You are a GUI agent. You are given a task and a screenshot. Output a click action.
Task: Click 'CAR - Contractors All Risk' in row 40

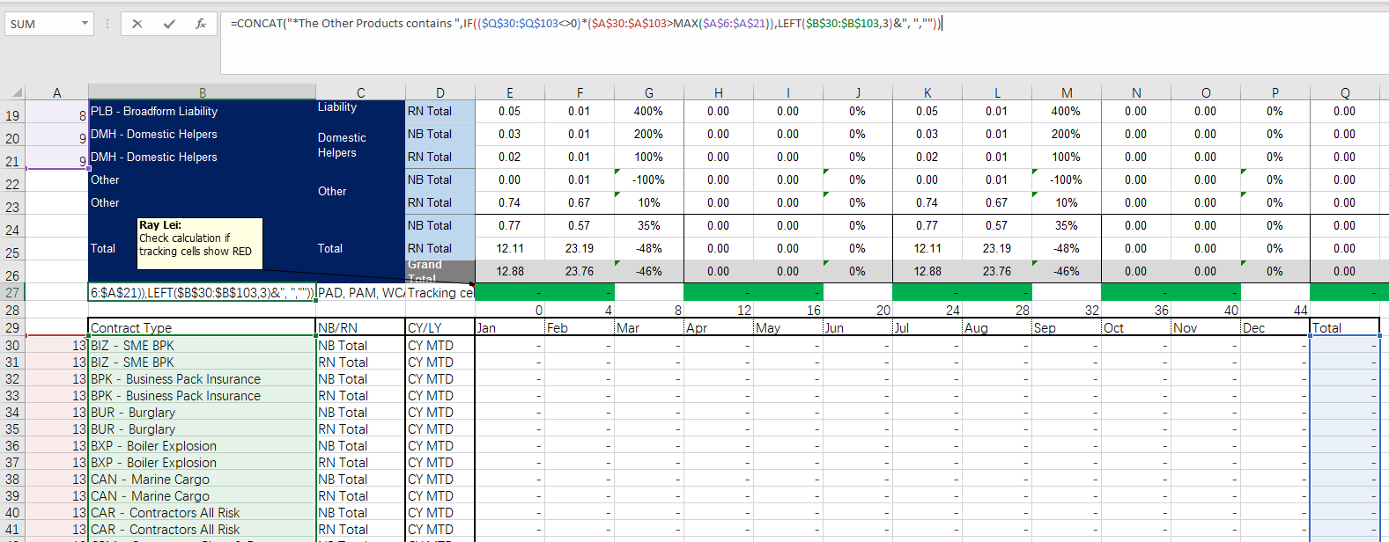[203, 513]
